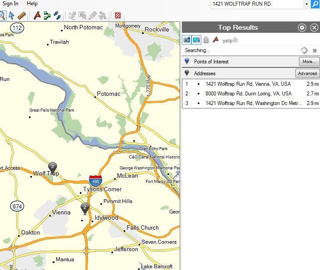Close the Top Results panel
This screenshot has width=320, height=270.
click(314, 28)
